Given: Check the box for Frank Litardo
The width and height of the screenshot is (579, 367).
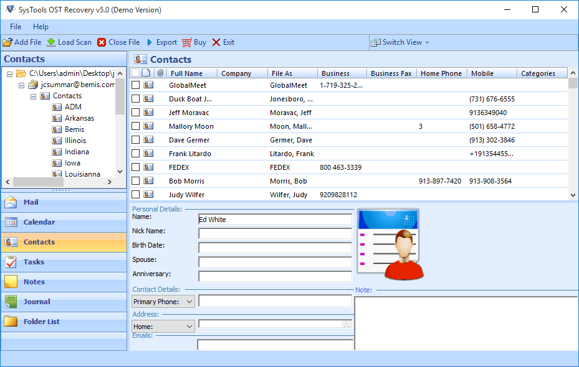Looking at the screenshot, I should pos(135,153).
